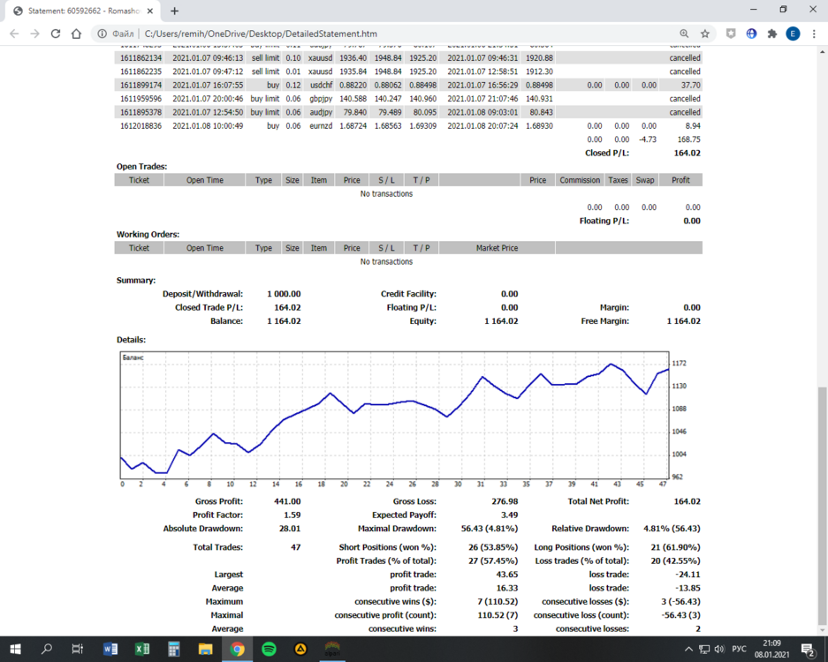This screenshot has width=828, height=662.
Task: Open a new browser tab
Action: pos(175,11)
